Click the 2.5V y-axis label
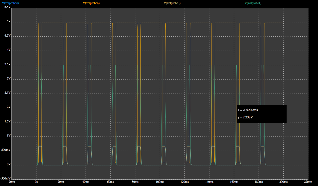This screenshot has width=318, height=186. click(7, 93)
